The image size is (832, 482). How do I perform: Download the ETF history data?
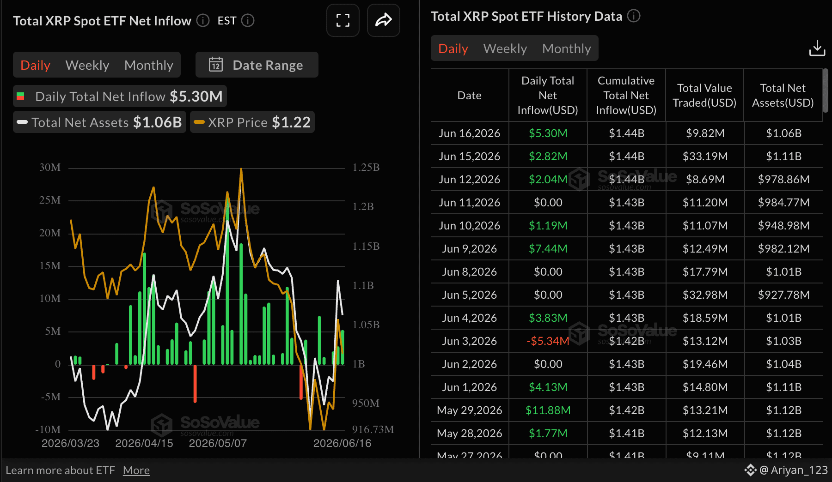pyautogui.click(x=817, y=48)
